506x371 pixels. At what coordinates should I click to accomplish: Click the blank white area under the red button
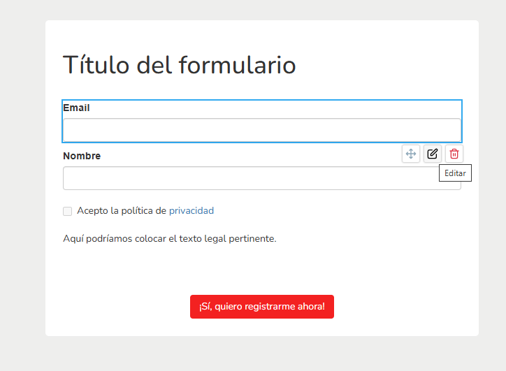click(261, 327)
